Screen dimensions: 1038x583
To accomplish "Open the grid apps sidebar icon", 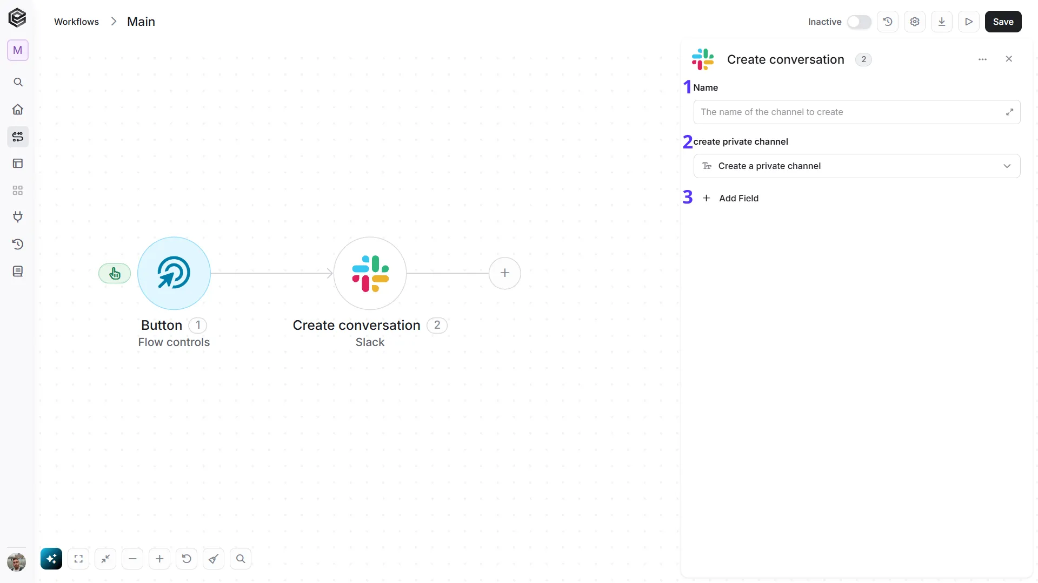I will pos(18,191).
